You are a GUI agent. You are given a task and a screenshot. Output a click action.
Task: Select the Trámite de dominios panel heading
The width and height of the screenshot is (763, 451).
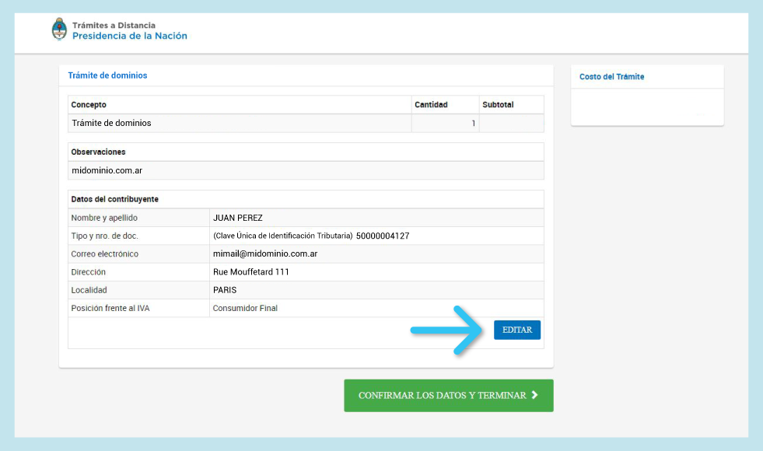pos(107,75)
